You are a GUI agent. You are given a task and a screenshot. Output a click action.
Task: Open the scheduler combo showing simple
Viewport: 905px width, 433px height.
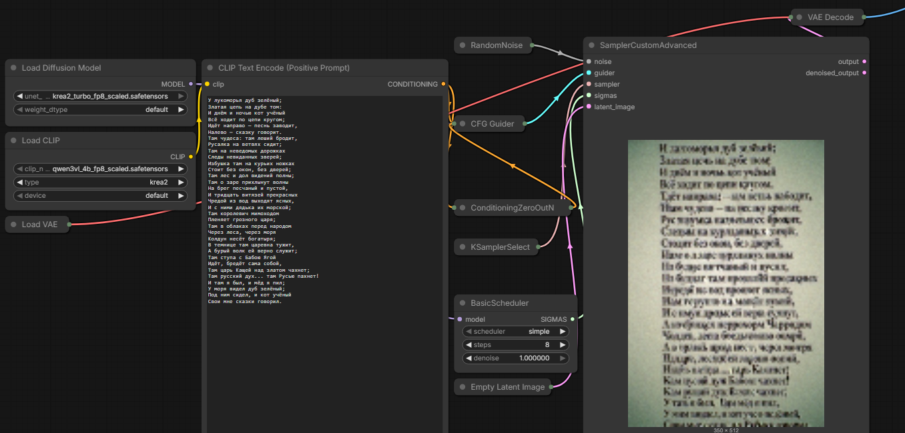(516, 331)
